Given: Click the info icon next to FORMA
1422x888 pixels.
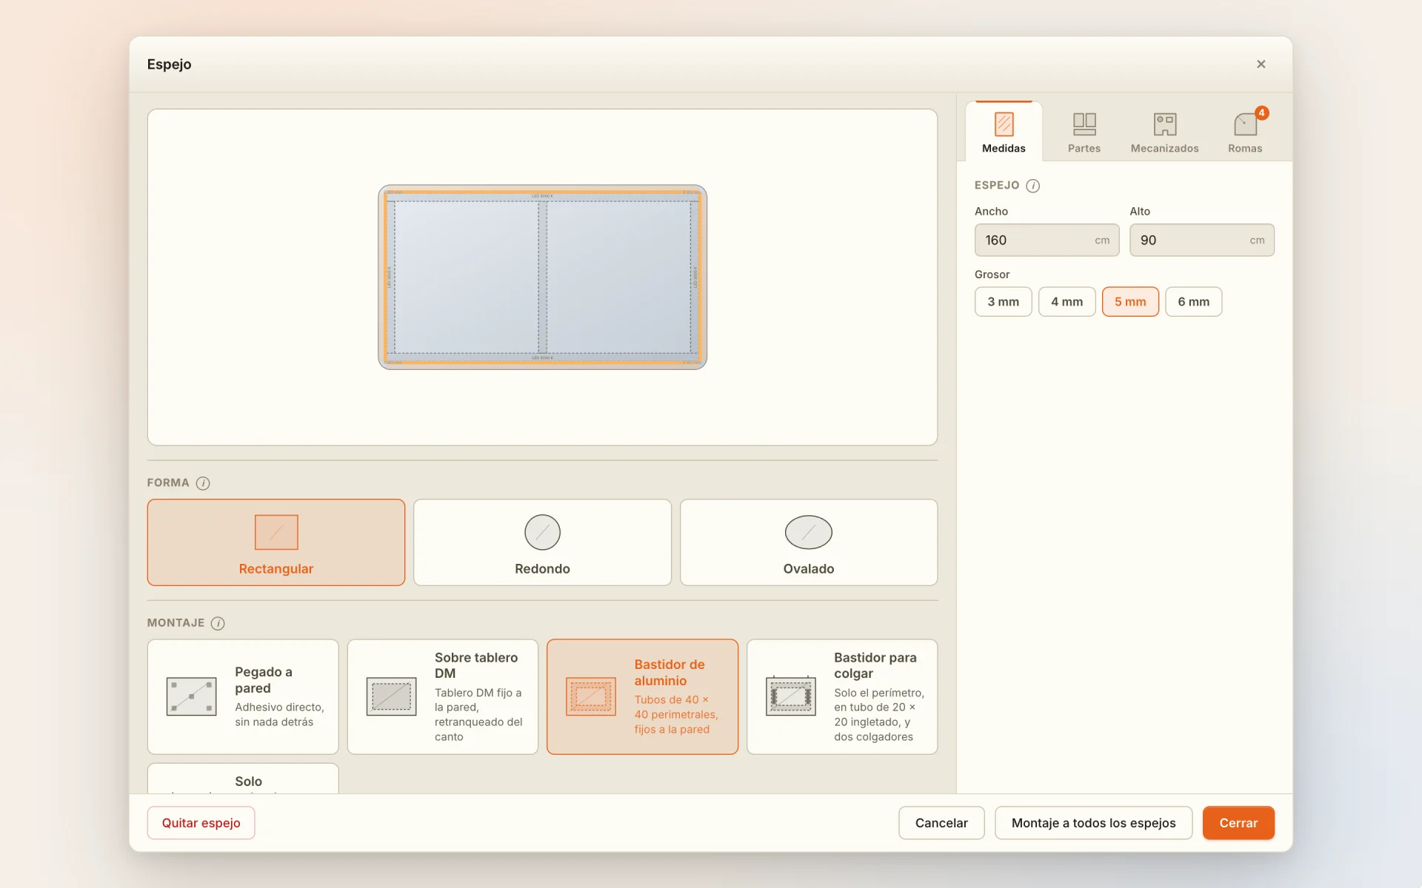Looking at the screenshot, I should 203,483.
